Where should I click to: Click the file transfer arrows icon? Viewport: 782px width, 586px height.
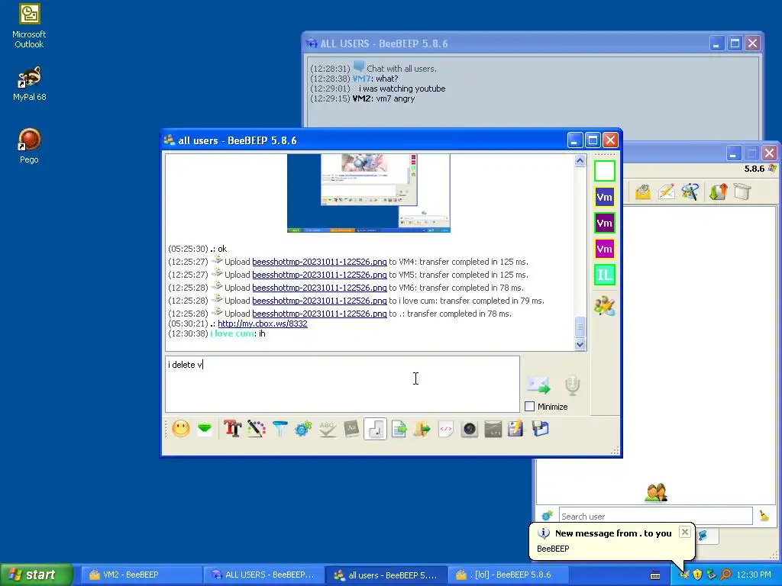tap(718, 192)
